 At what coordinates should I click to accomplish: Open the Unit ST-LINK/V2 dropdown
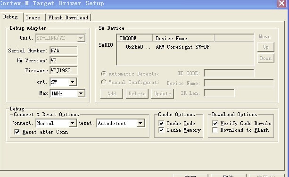click(81, 38)
